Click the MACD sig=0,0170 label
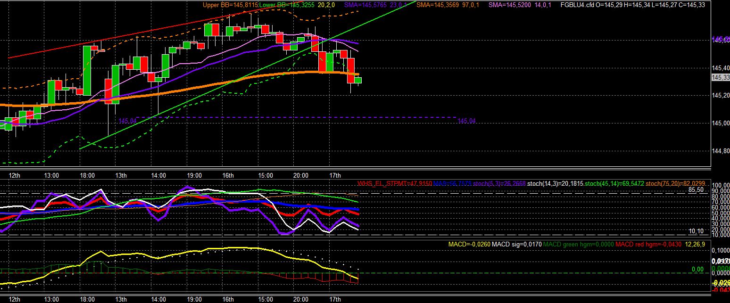This screenshot has width=730, height=303. (x=517, y=244)
